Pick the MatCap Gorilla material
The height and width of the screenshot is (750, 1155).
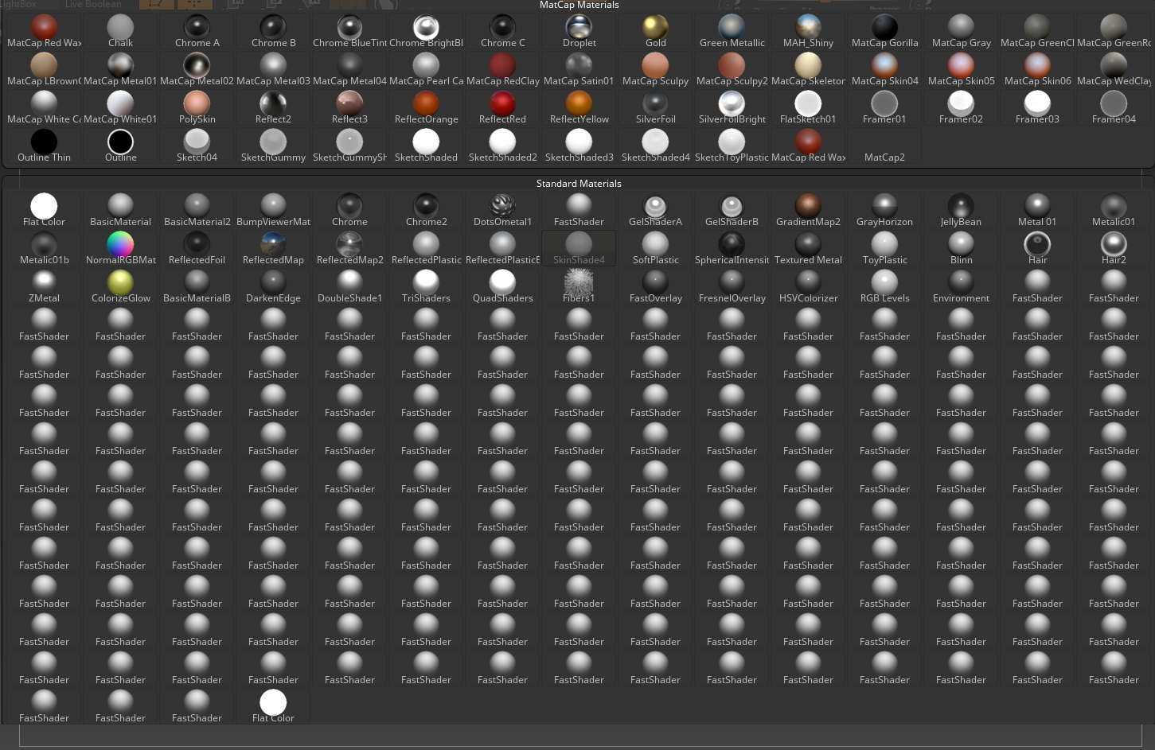pos(884,31)
